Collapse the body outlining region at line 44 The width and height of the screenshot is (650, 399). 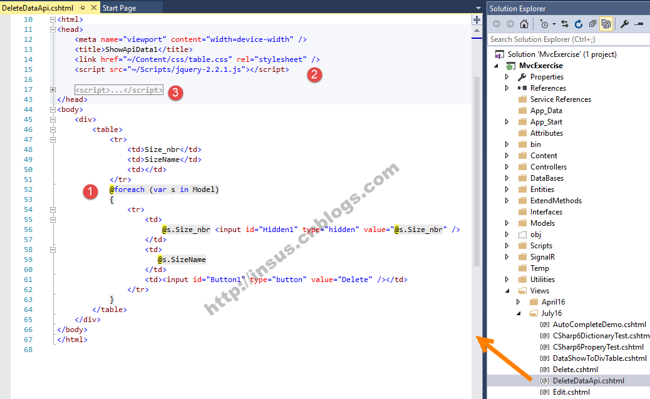pos(53,109)
